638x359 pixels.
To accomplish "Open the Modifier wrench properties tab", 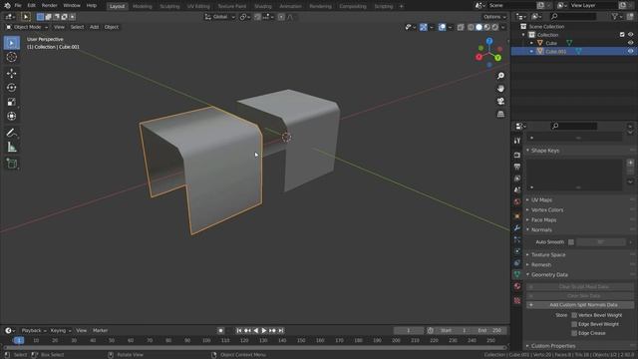I will click(517, 228).
